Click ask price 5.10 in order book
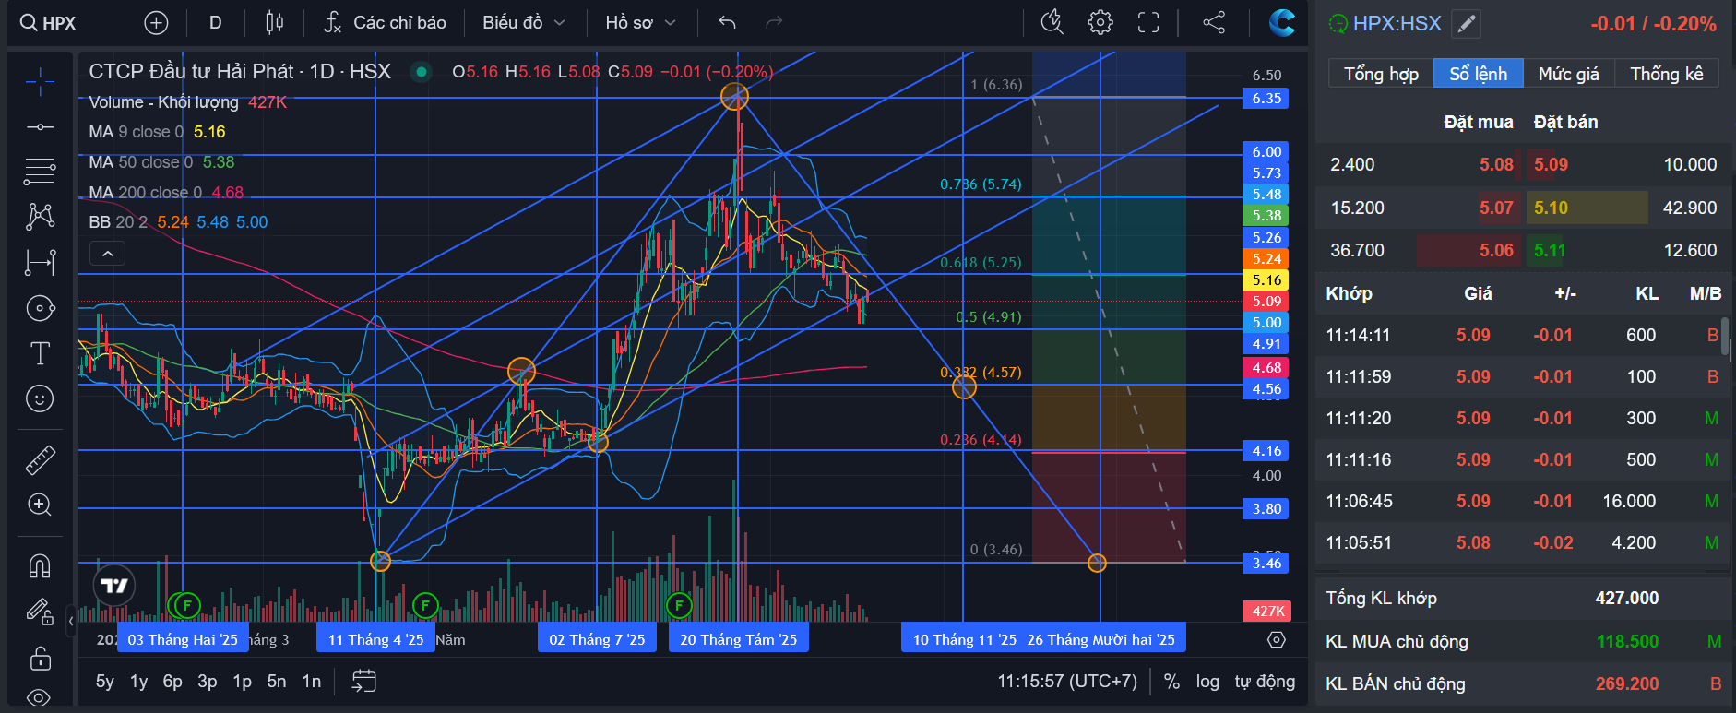This screenshot has height=713, width=1736. coord(1551,208)
